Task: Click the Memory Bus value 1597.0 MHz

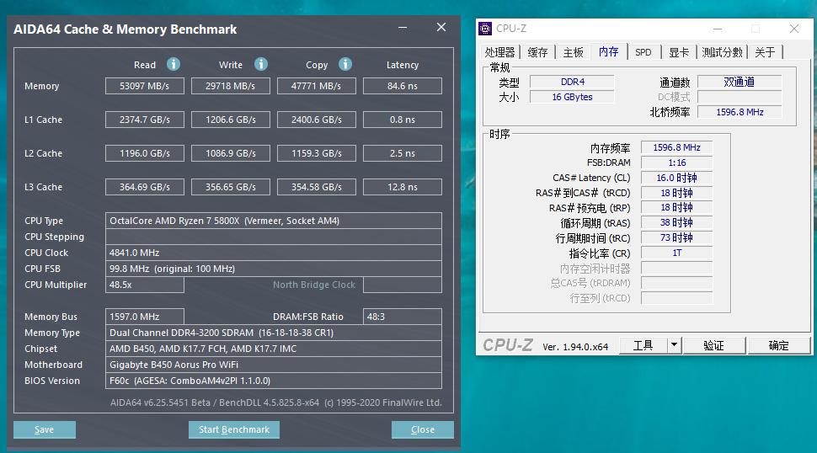Action: coord(145,317)
